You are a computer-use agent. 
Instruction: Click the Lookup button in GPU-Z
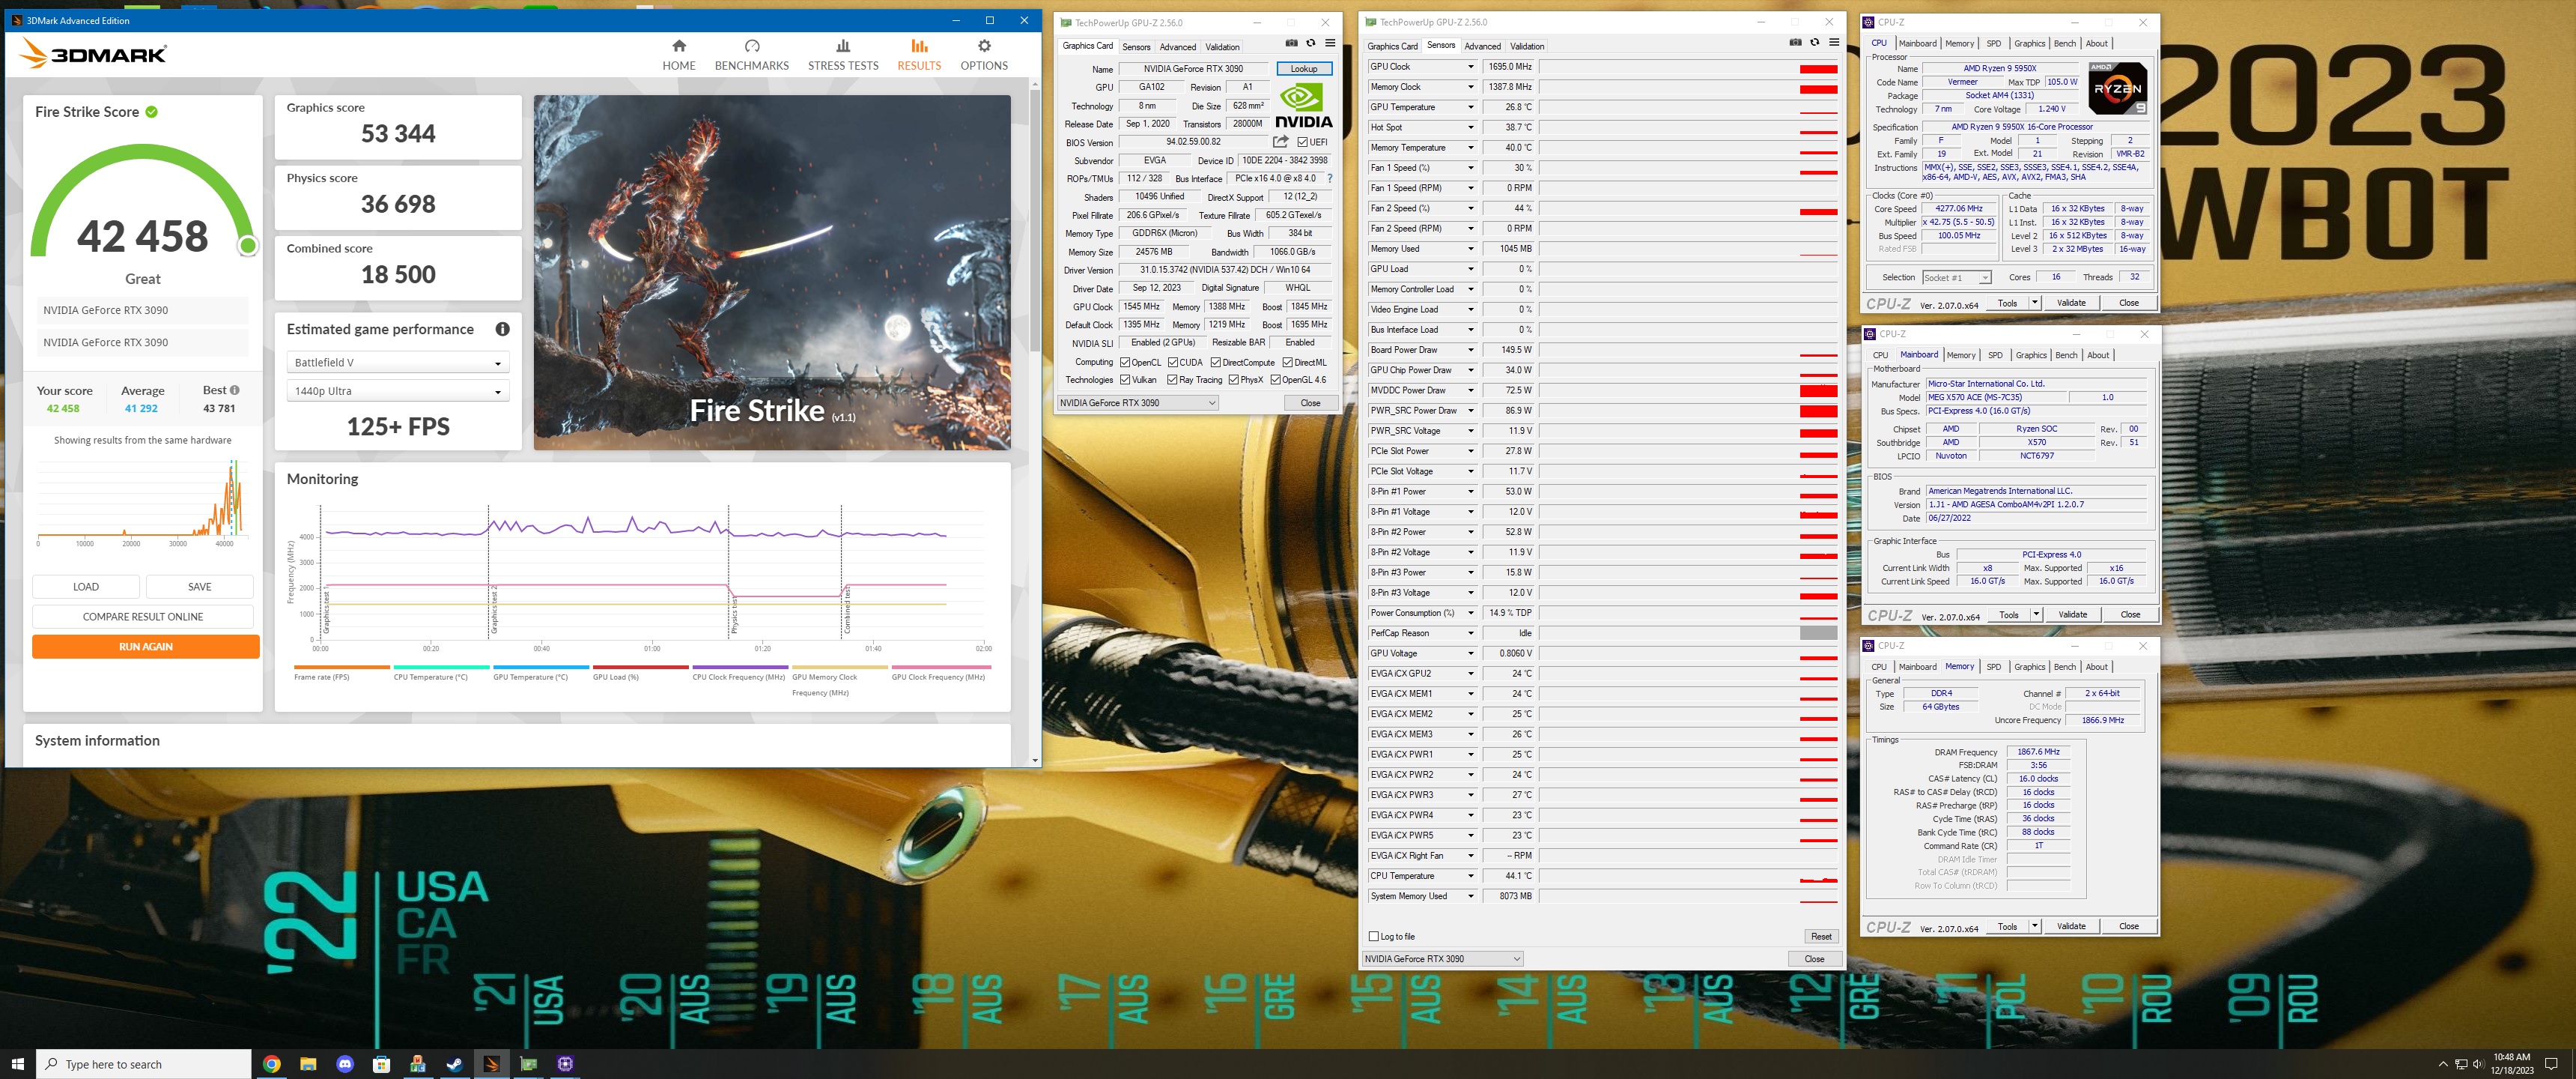click(x=1303, y=69)
